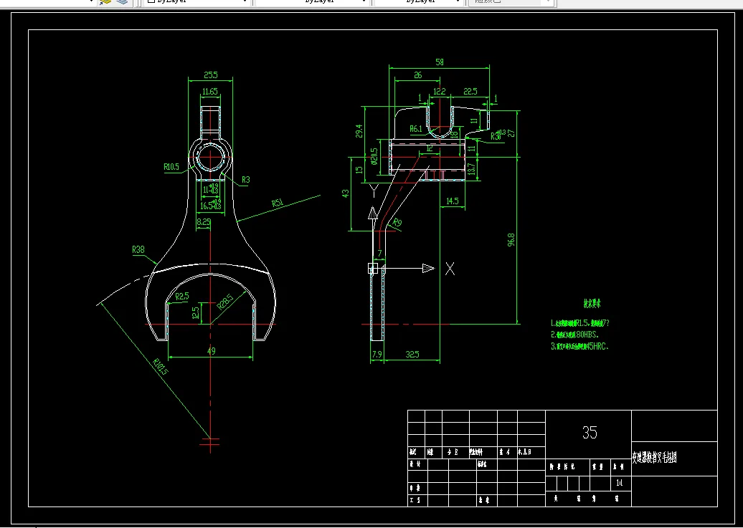This screenshot has height=528, width=743.
Task: Click the 32.5 horizontal dimension
Action: [x=412, y=354]
